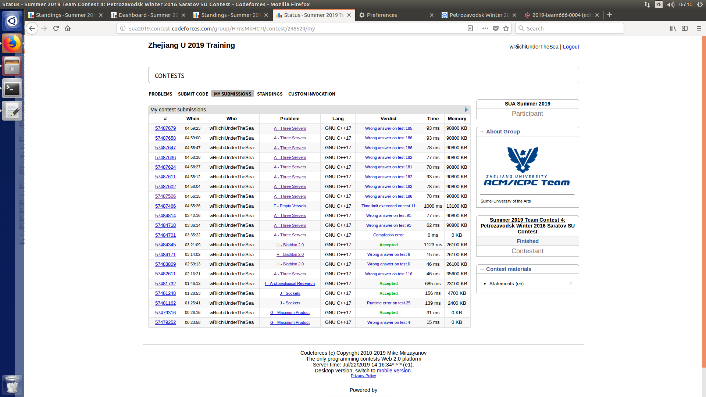The height and width of the screenshot is (397, 706).
Task: Bookmark this page with star icon
Action: click(x=506, y=28)
